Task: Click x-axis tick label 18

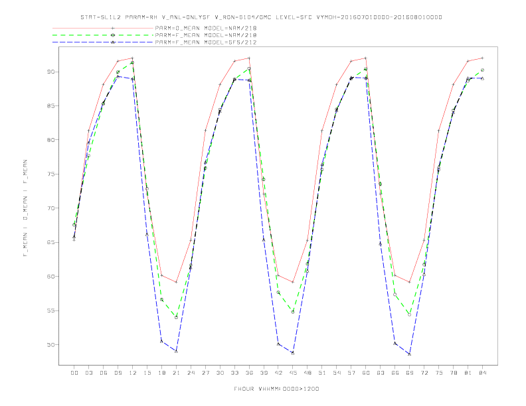Action: coord(161,373)
